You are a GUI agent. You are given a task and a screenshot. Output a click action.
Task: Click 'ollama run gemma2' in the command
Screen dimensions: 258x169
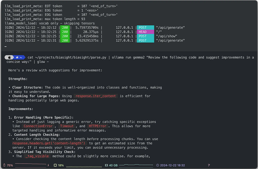128,58
